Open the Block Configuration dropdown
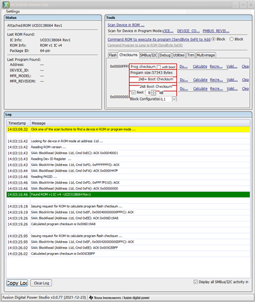The image size is (255, 302). pos(174,99)
